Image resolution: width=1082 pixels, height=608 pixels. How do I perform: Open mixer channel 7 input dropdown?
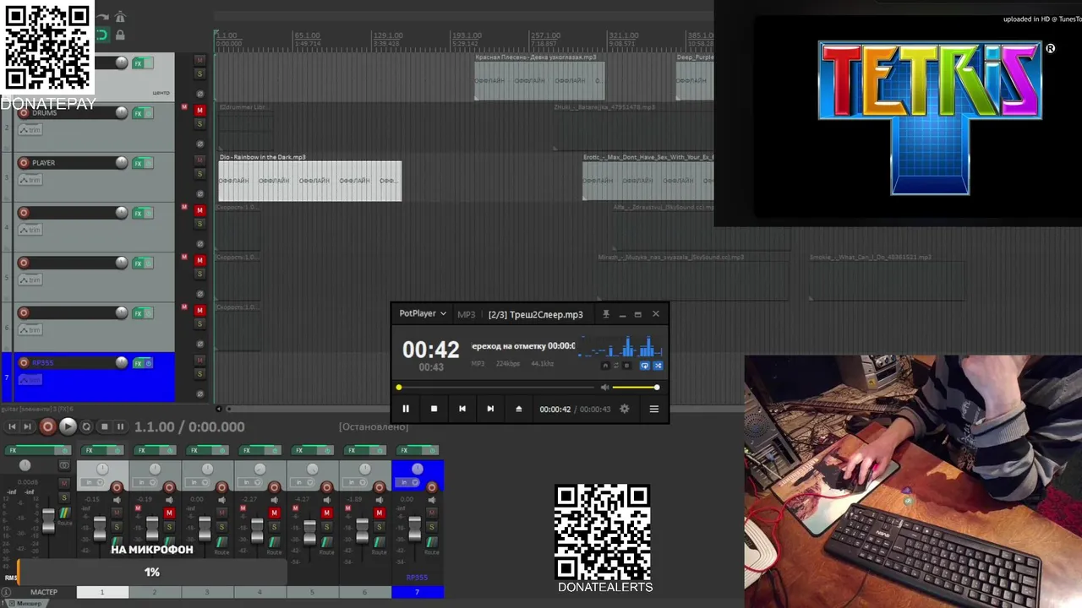point(407,482)
